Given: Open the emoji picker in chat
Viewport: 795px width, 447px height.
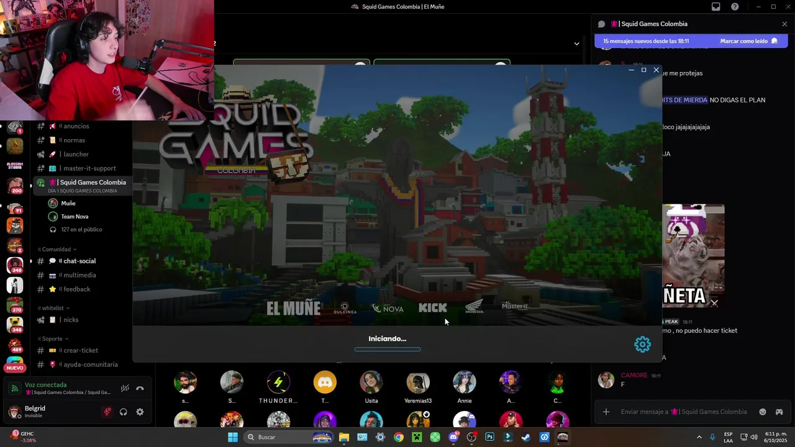Looking at the screenshot, I should click(763, 412).
